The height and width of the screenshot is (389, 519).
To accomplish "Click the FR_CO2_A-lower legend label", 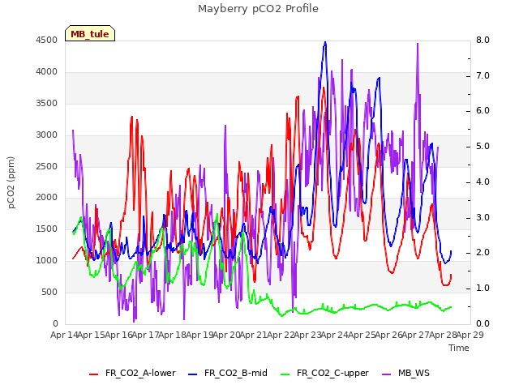I will [140, 373].
